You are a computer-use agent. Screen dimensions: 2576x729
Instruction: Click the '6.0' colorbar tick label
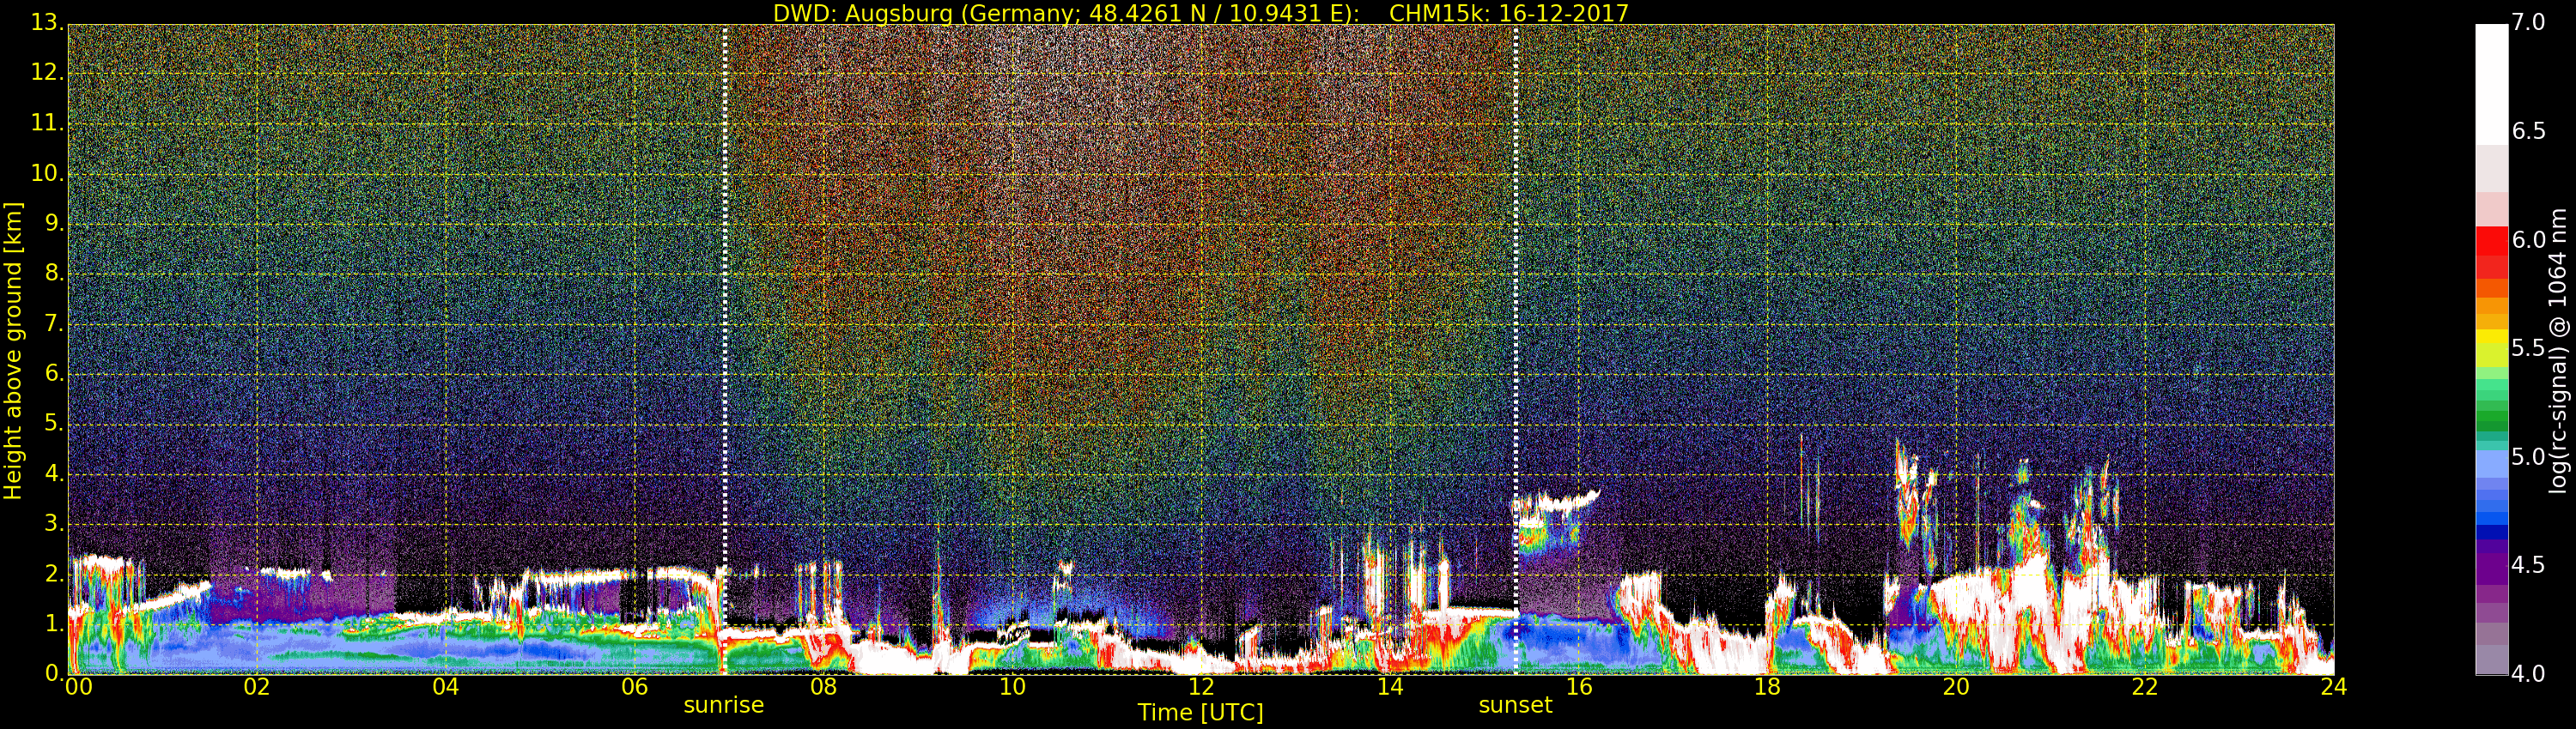pos(2529,239)
